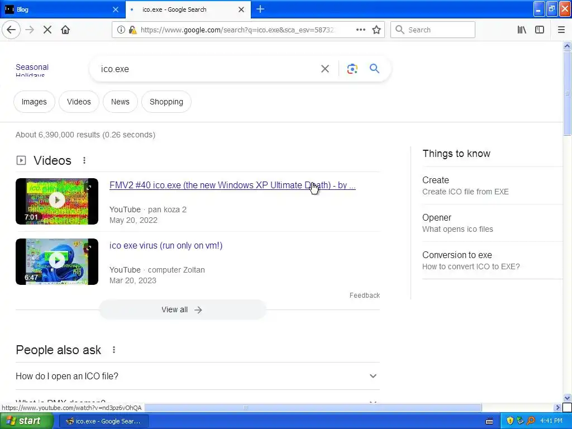Filter results by Shopping

click(166, 102)
